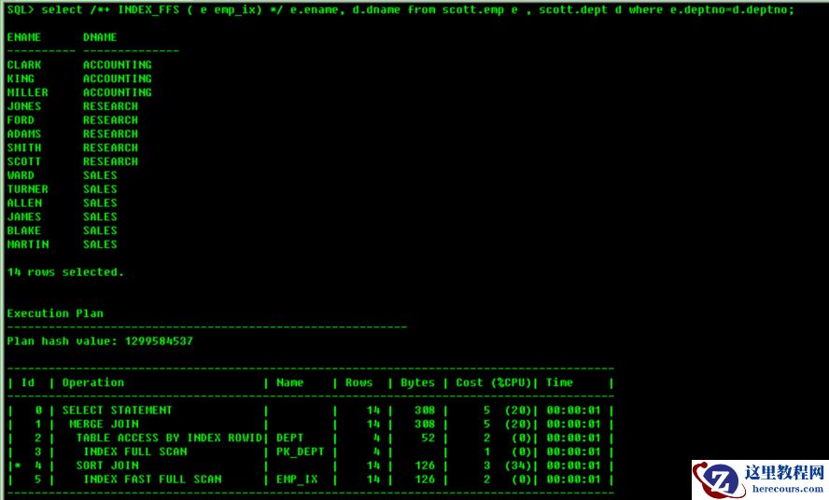Click the 308 bytes value in MERGE JOIN row
The width and height of the screenshot is (829, 500).
(x=425, y=424)
